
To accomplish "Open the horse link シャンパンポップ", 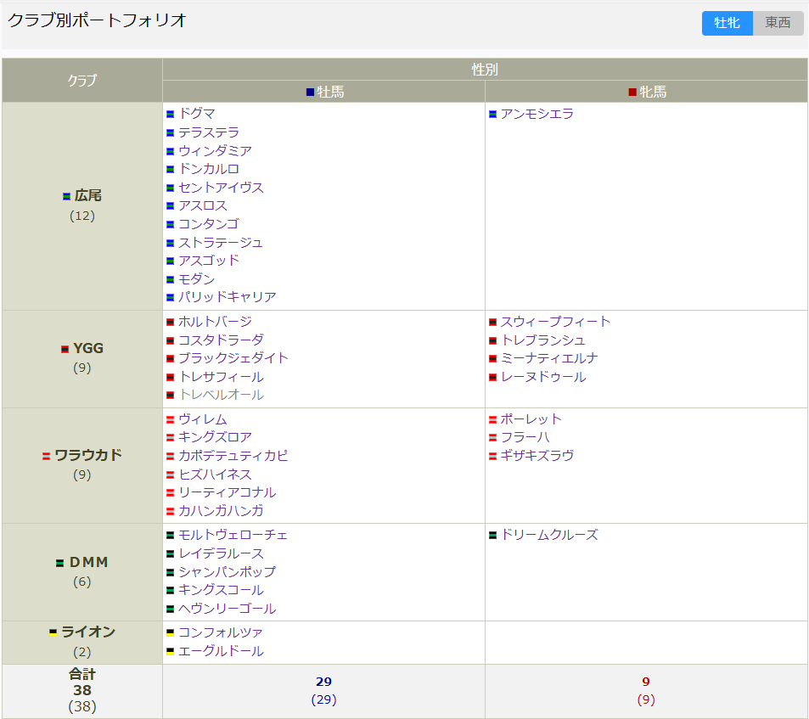I will (x=227, y=572).
